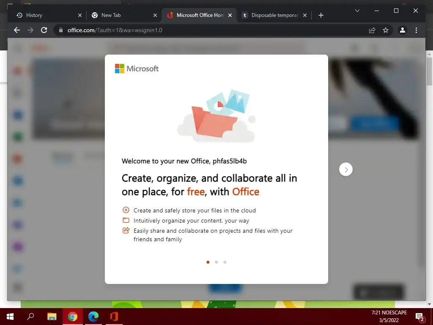Click Chrome icon in taskbar

point(72,317)
